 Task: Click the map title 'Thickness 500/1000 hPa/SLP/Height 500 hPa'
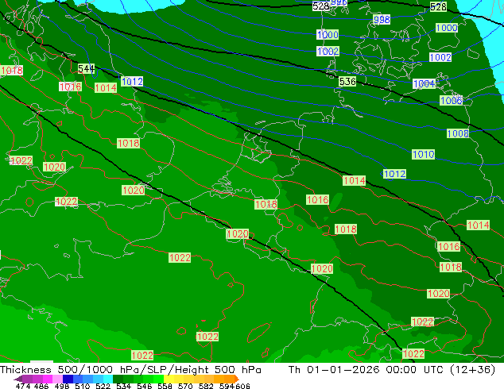130,369
